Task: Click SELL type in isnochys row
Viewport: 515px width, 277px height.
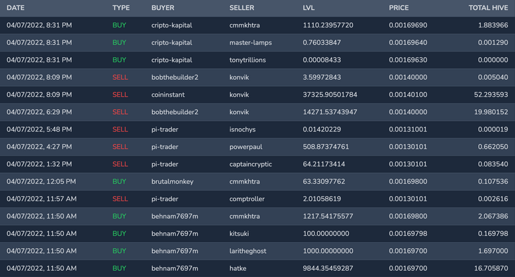Action: coord(120,129)
